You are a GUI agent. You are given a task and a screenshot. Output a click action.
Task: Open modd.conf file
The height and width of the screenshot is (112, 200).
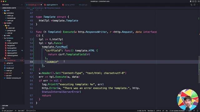(x=10, y=68)
